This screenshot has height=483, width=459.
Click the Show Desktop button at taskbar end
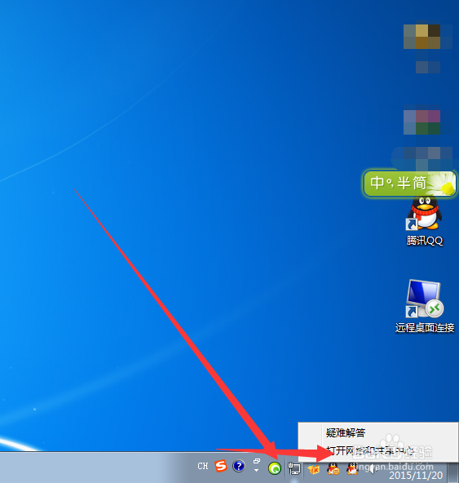[x=453, y=472]
